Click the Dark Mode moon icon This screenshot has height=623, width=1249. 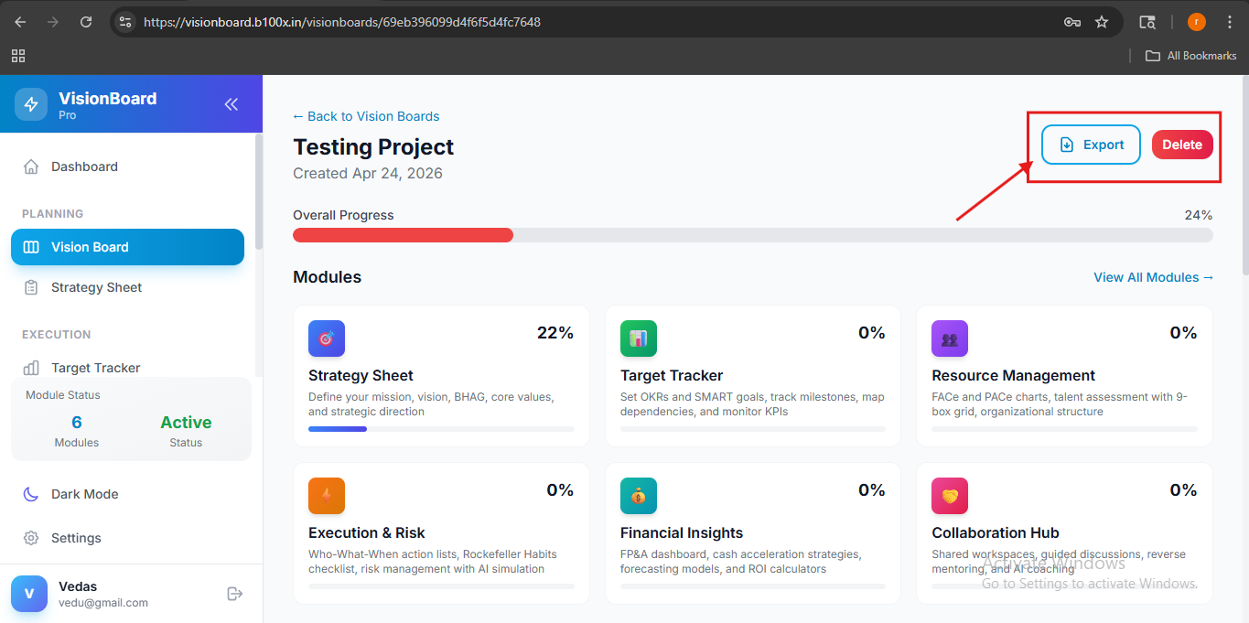point(31,494)
